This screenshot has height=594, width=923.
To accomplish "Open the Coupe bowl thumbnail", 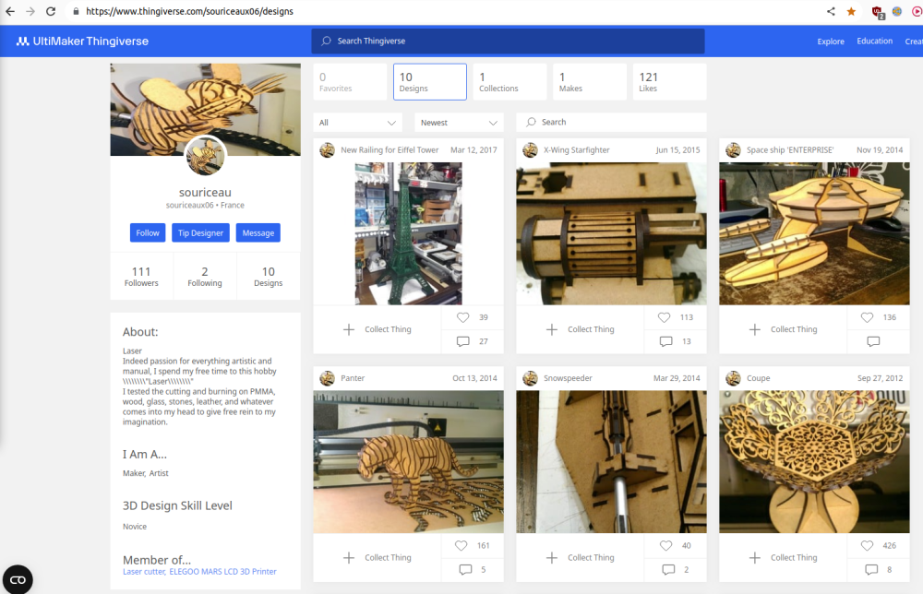I will click(814, 462).
